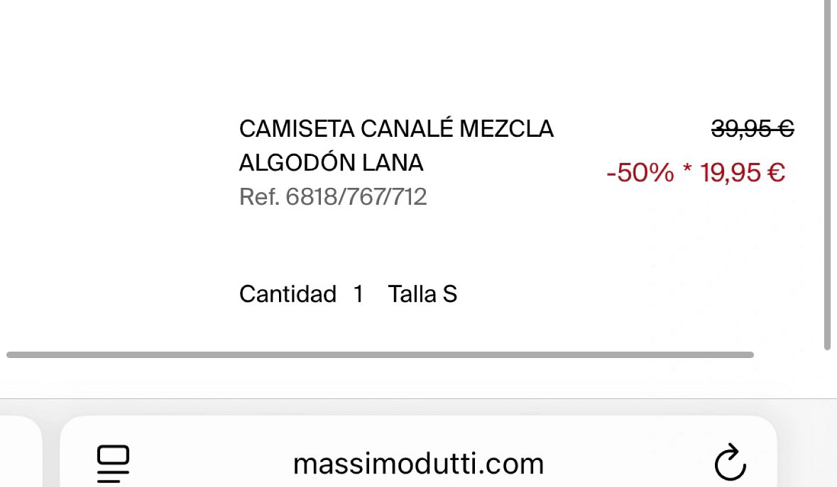Screen dimensions: 837x487
Task: Click the crossed-out 39,95 € price
Action: coord(752,129)
